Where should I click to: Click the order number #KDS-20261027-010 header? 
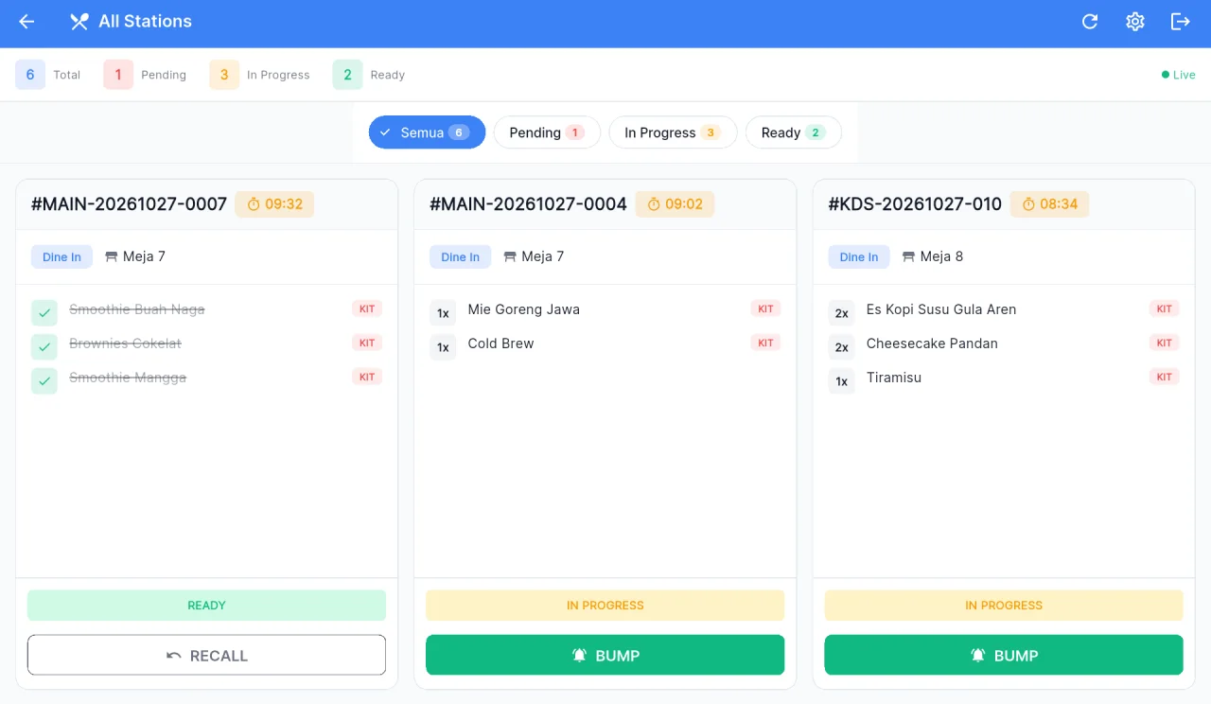pyautogui.click(x=915, y=204)
